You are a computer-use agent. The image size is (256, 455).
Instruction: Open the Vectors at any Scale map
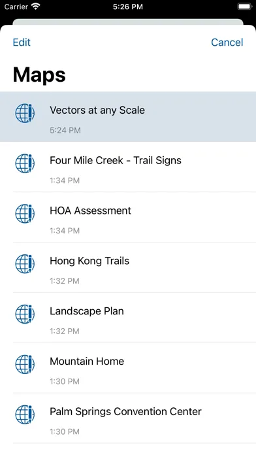[128, 116]
